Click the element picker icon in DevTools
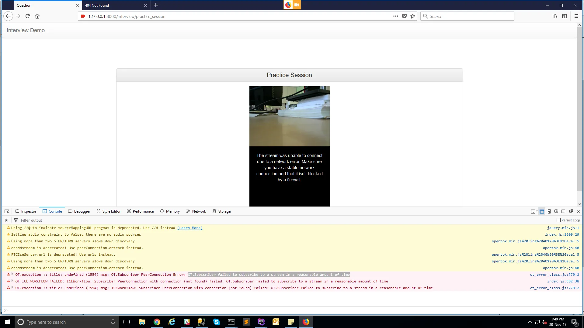The image size is (584, 328). coord(7,211)
